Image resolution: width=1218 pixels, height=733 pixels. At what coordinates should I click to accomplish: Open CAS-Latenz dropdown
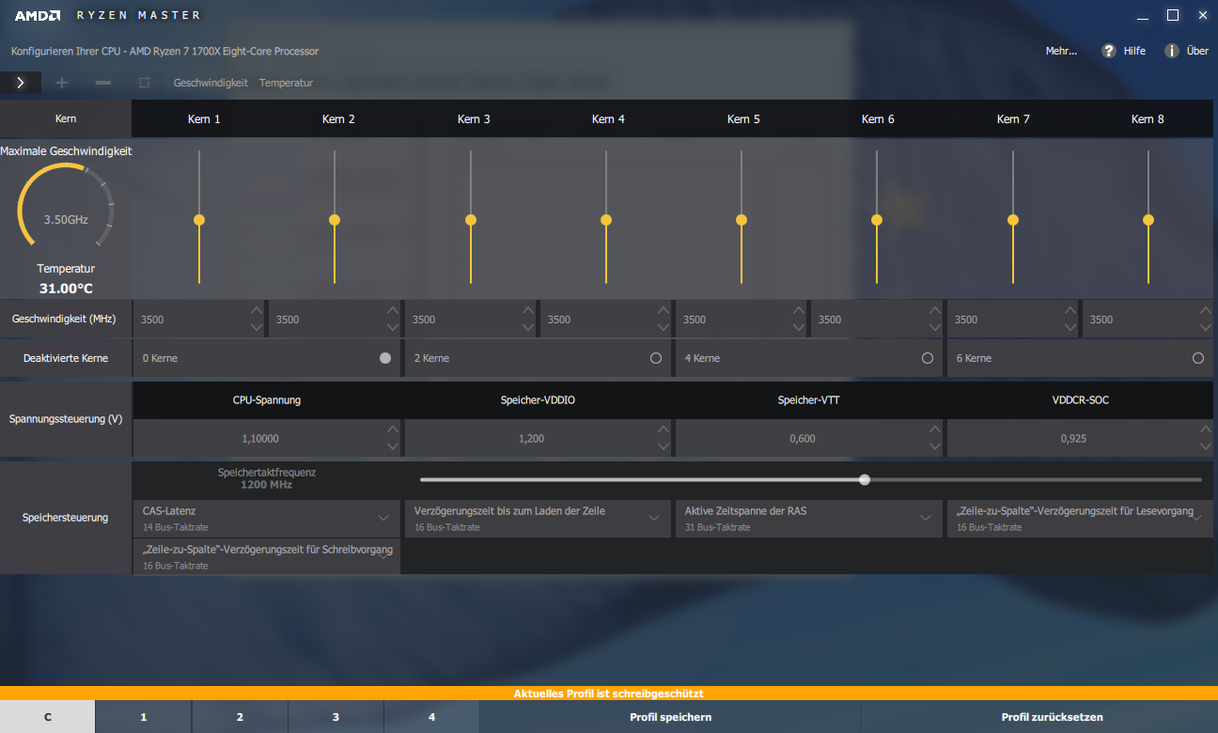click(267, 519)
